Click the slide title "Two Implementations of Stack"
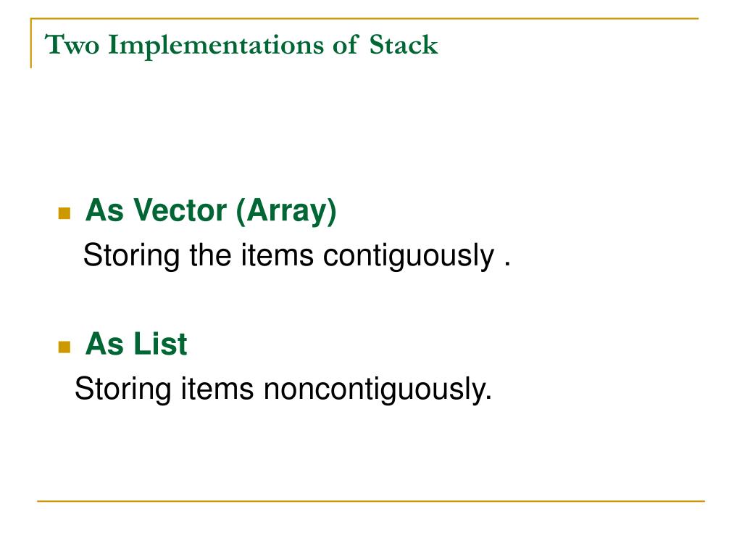Screen dimensions: 742x557 [x=241, y=46]
